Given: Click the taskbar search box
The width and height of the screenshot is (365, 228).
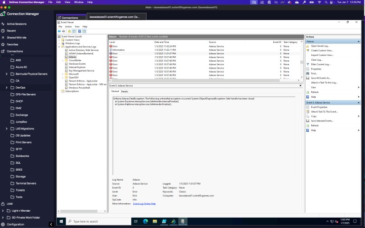Looking at the screenshot, I should (x=99, y=221).
